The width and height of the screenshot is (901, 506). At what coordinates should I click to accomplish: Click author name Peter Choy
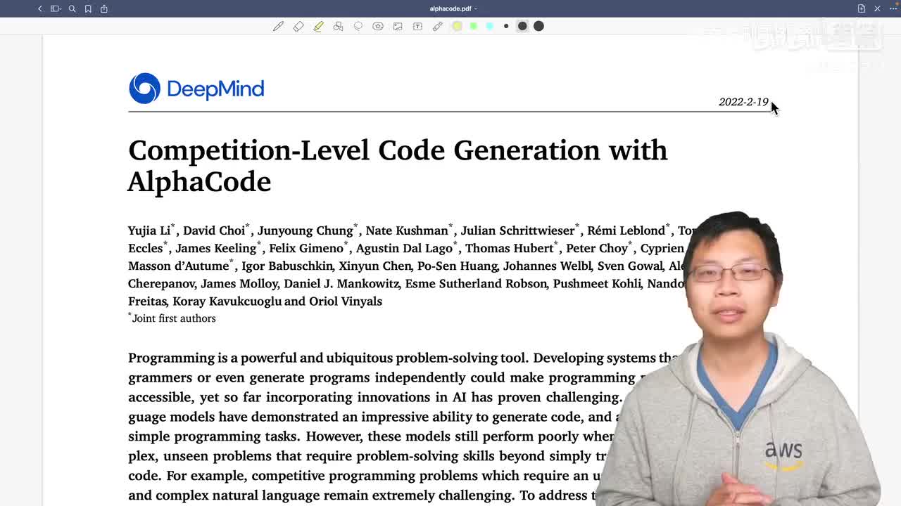[x=597, y=248]
